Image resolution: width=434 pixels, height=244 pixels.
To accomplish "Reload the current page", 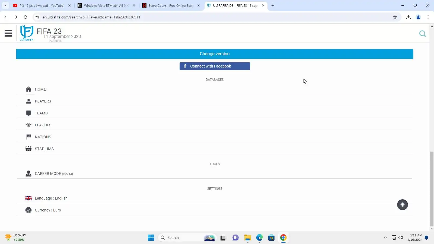I will [25, 17].
